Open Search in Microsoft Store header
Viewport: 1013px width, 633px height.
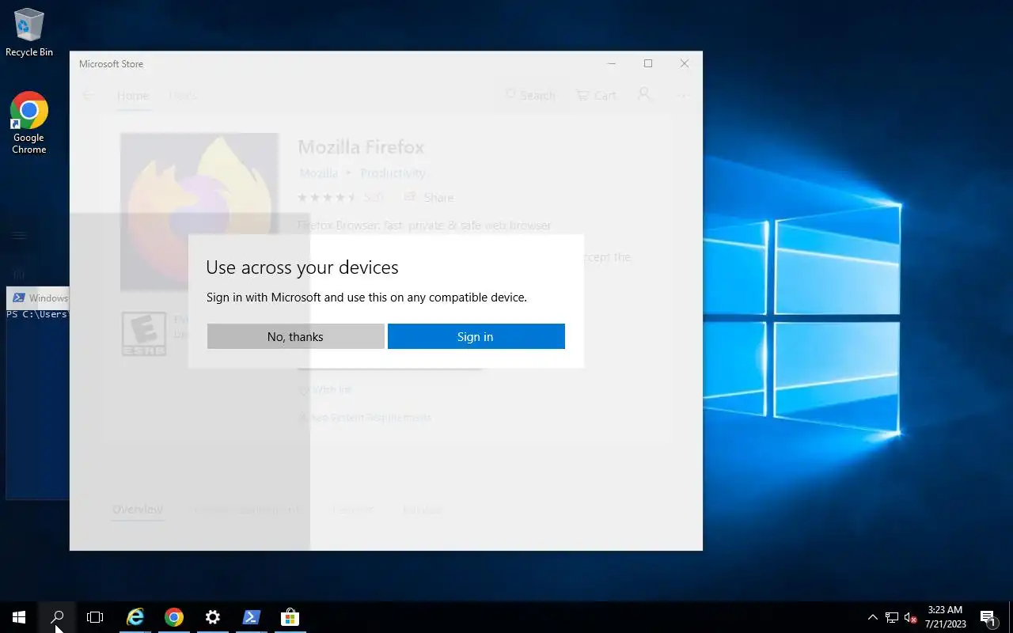(530, 95)
